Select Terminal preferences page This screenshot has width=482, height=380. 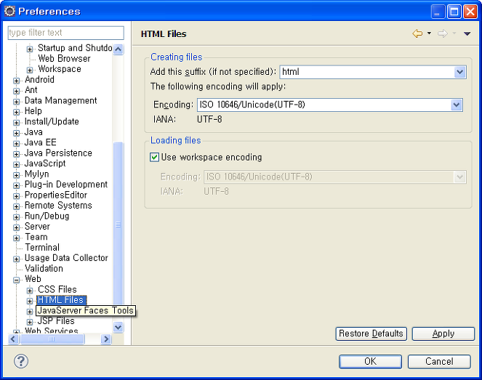[x=42, y=247]
